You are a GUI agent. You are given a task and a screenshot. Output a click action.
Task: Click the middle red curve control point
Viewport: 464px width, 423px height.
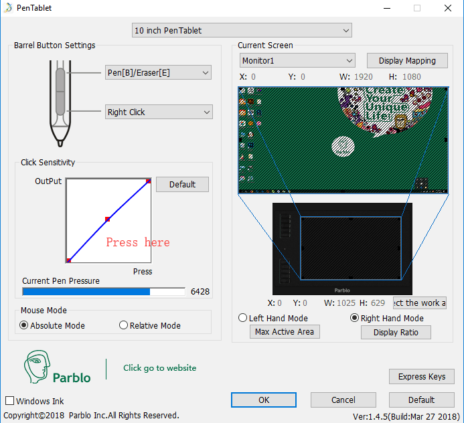(x=107, y=219)
